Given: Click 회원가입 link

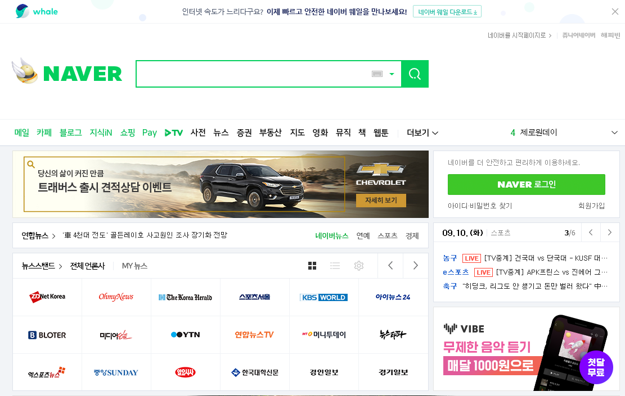Looking at the screenshot, I should pyautogui.click(x=591, y=206).
